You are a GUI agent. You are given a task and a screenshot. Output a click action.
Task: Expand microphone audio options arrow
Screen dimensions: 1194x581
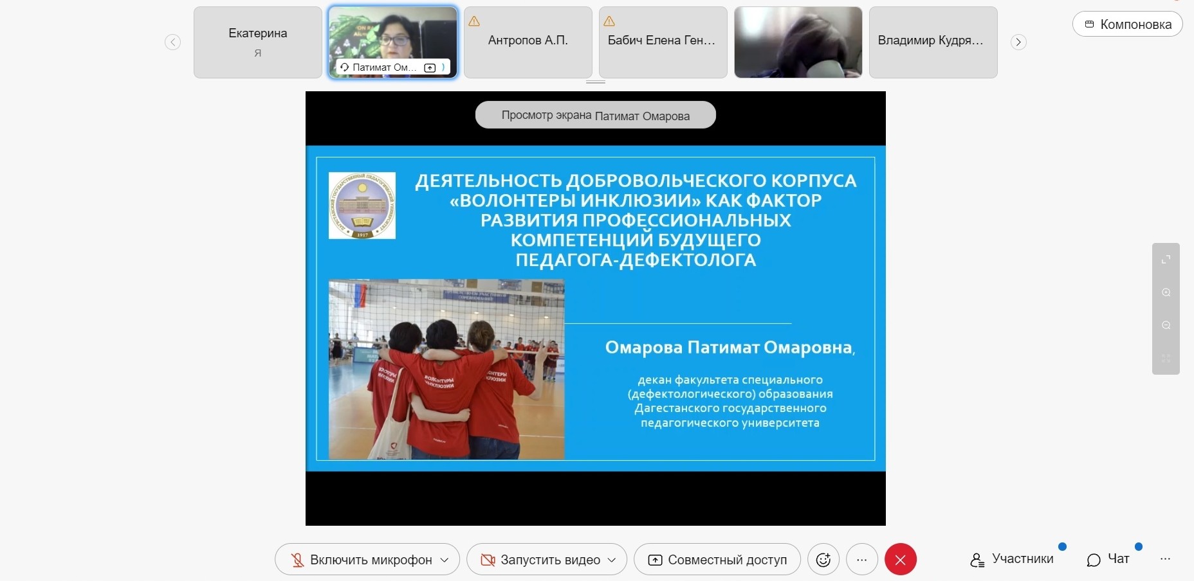point(445,560)
